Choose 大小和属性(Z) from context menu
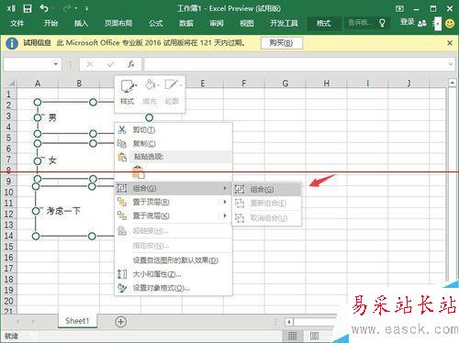Image resolution: width=459 pixels, height=343 pixels. (x=174, y=274)
